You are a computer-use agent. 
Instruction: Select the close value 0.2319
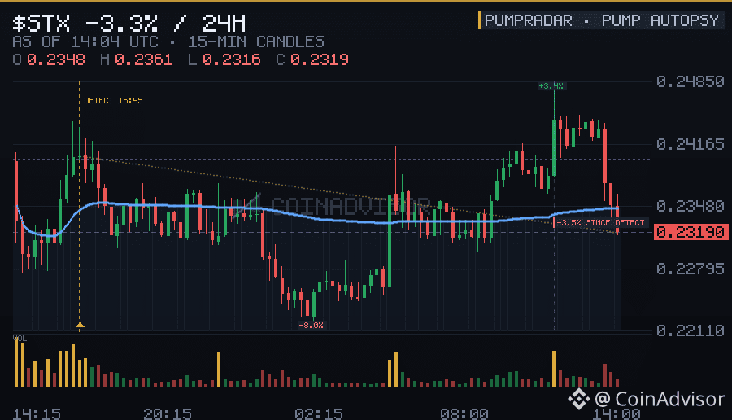pos(320,59)
